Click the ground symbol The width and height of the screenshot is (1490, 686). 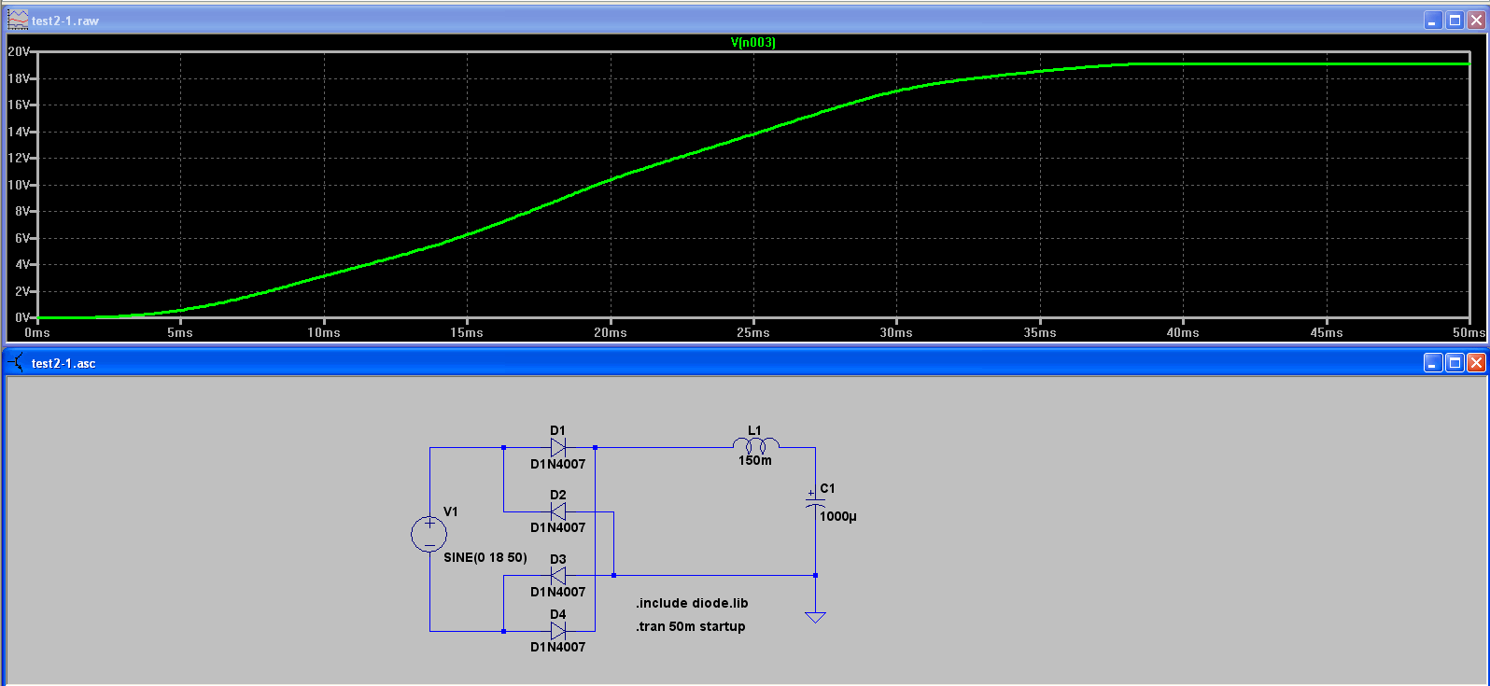tap(815, 617)
